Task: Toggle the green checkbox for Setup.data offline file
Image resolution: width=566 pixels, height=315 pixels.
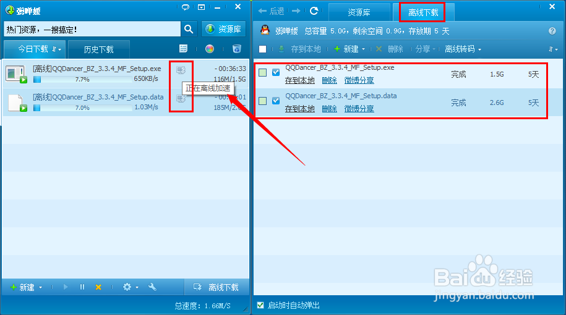Action: coord(263,101)
